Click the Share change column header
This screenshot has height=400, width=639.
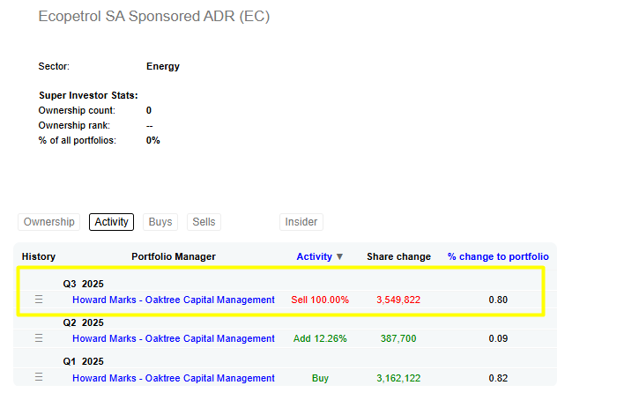click(x=398, y=256)
